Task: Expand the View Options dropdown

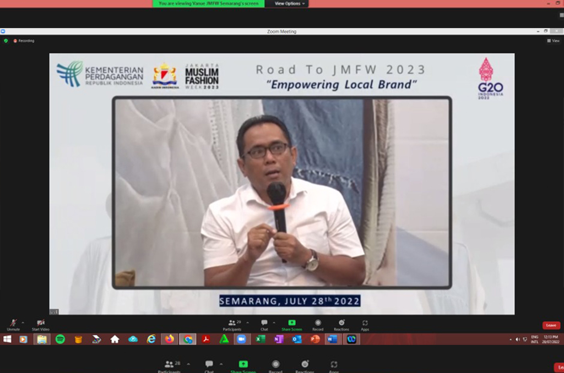Action: [290, 3]
